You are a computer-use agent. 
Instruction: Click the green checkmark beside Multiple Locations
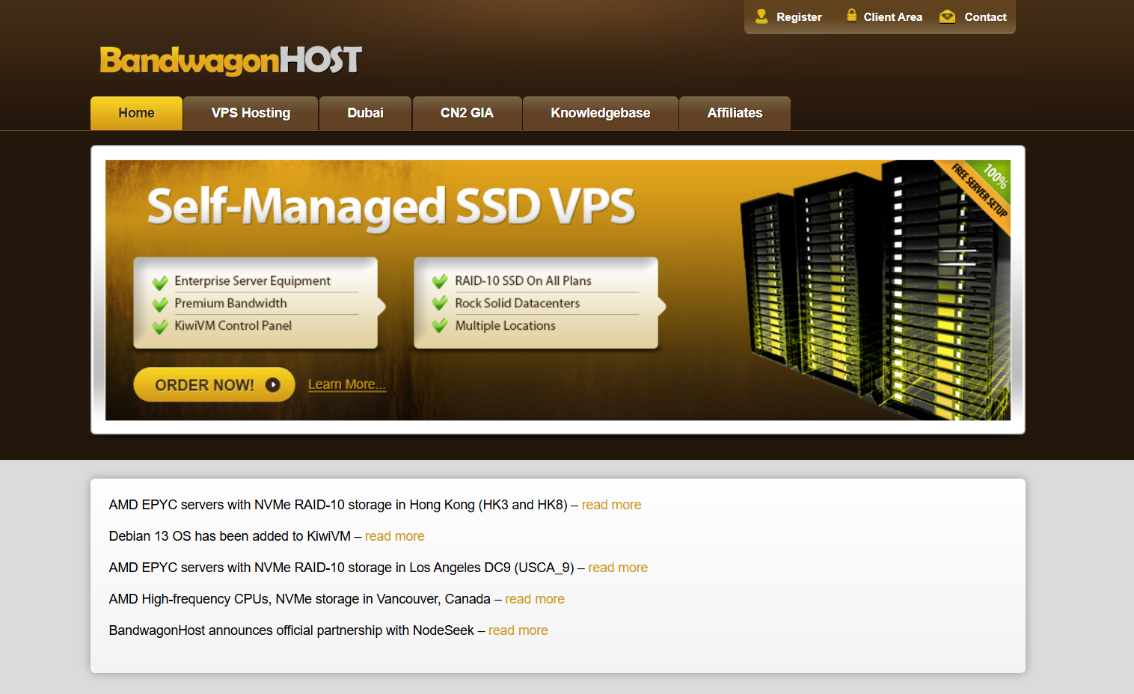[x=440, y=326]
